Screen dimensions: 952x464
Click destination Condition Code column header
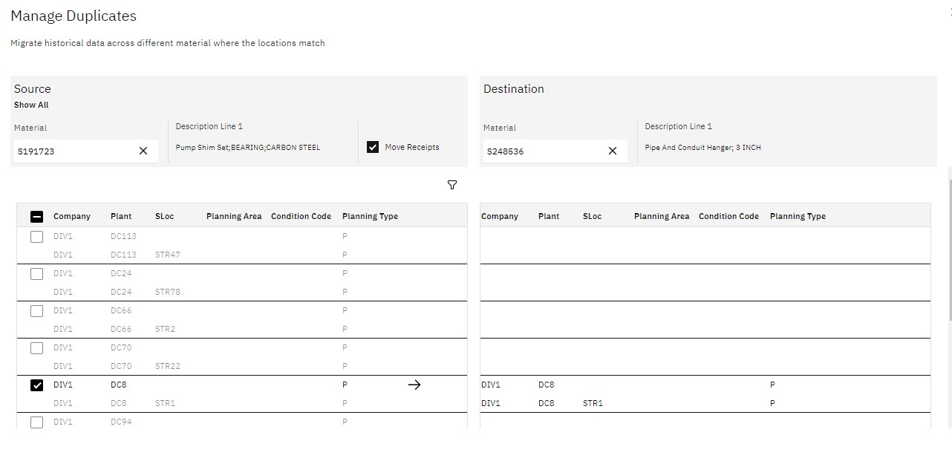[x=728, y=216]
